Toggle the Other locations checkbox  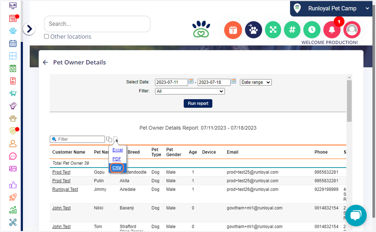point(46,36)
